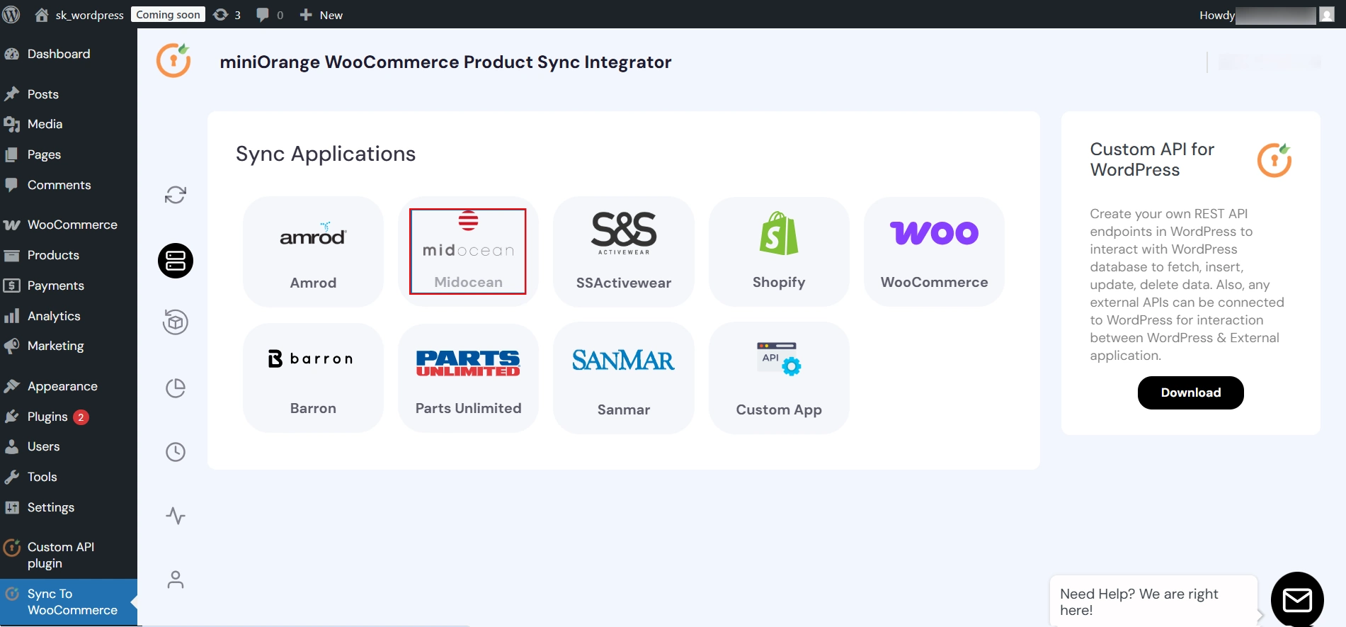
Task: Open Users menu item
Action: (x=69, y=446)
